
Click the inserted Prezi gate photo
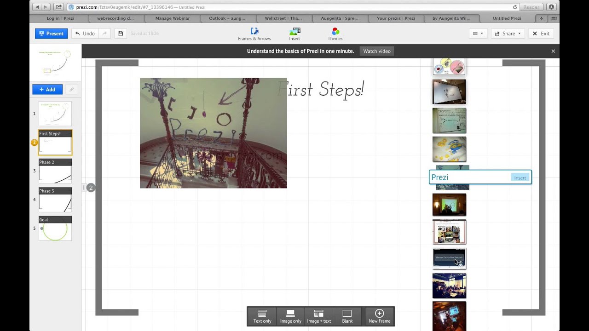click(x=214, y=133)
